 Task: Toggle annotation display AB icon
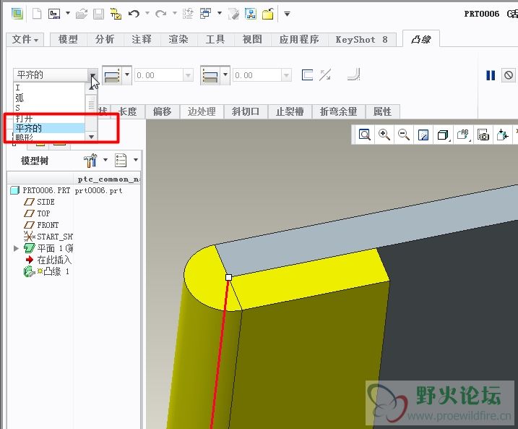click(463, 135)
